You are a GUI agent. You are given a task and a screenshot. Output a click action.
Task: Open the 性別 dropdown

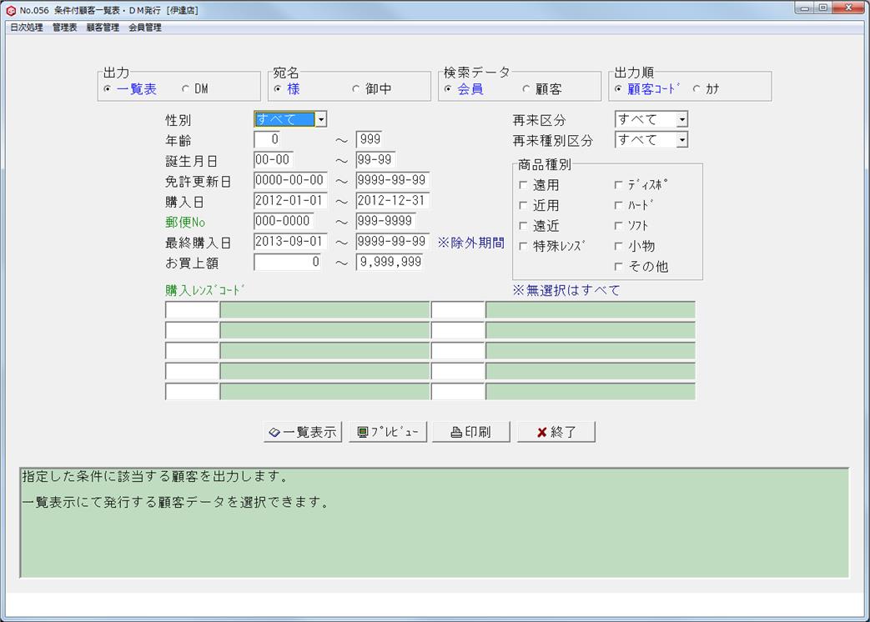click(320, 119)
